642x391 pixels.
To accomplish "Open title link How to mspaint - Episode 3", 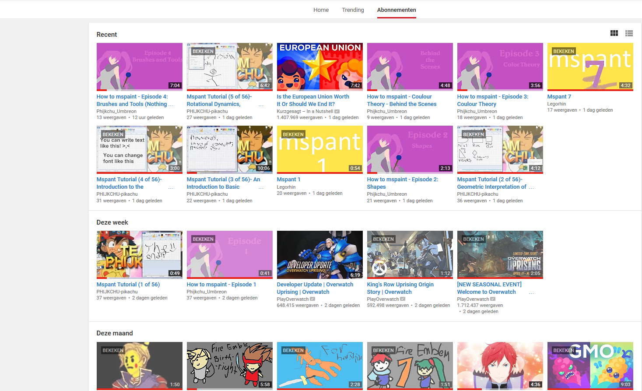I will (x=493, y=100).
